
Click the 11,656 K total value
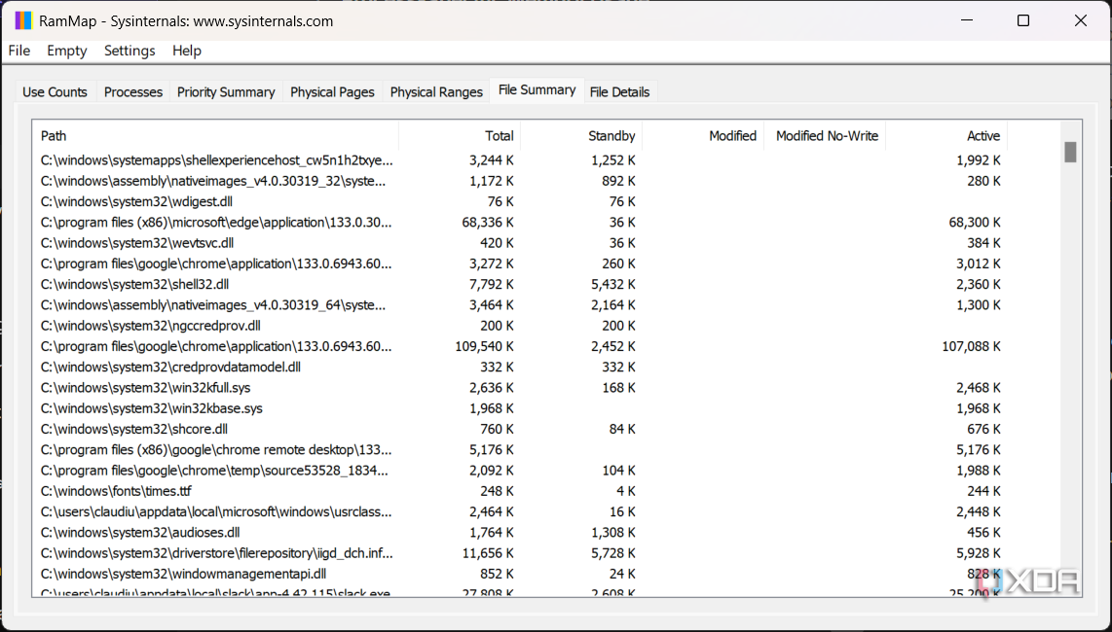[x=488, y=552]
